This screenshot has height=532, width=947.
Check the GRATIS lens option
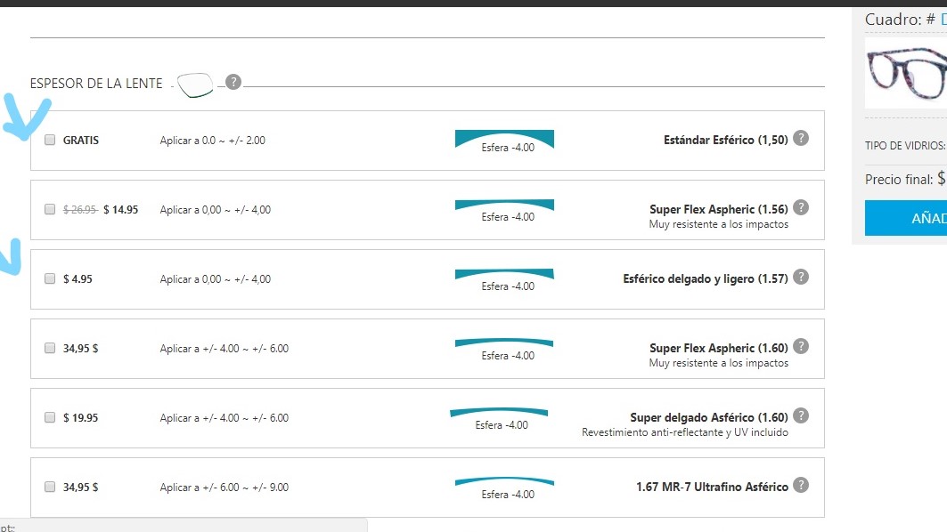[x=50, y=140]
